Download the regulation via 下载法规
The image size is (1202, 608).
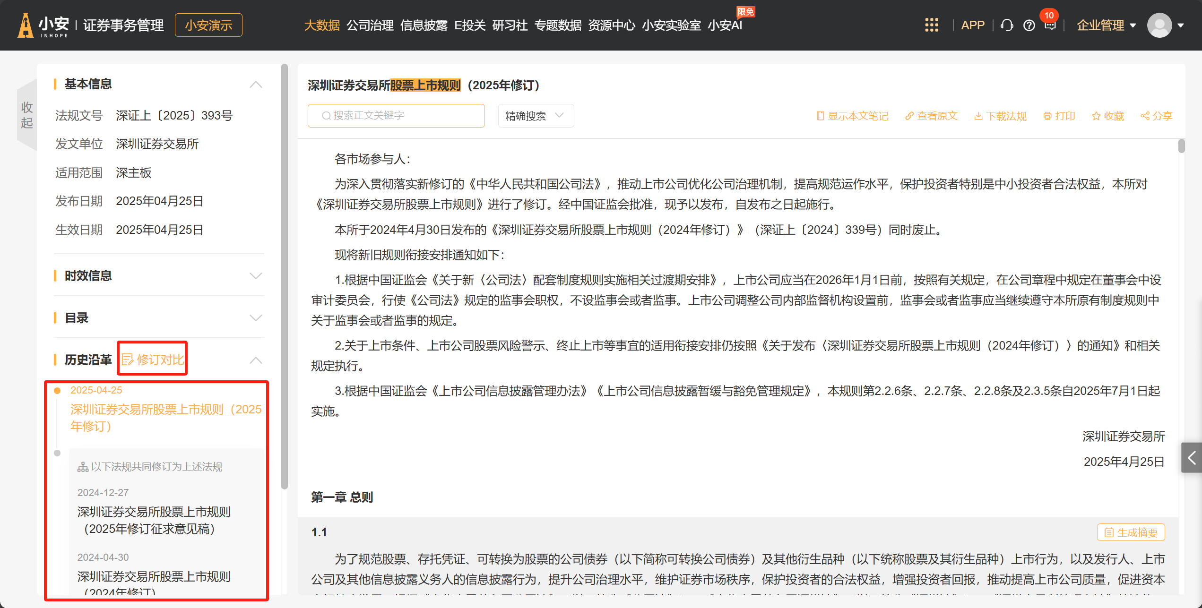1000,116
